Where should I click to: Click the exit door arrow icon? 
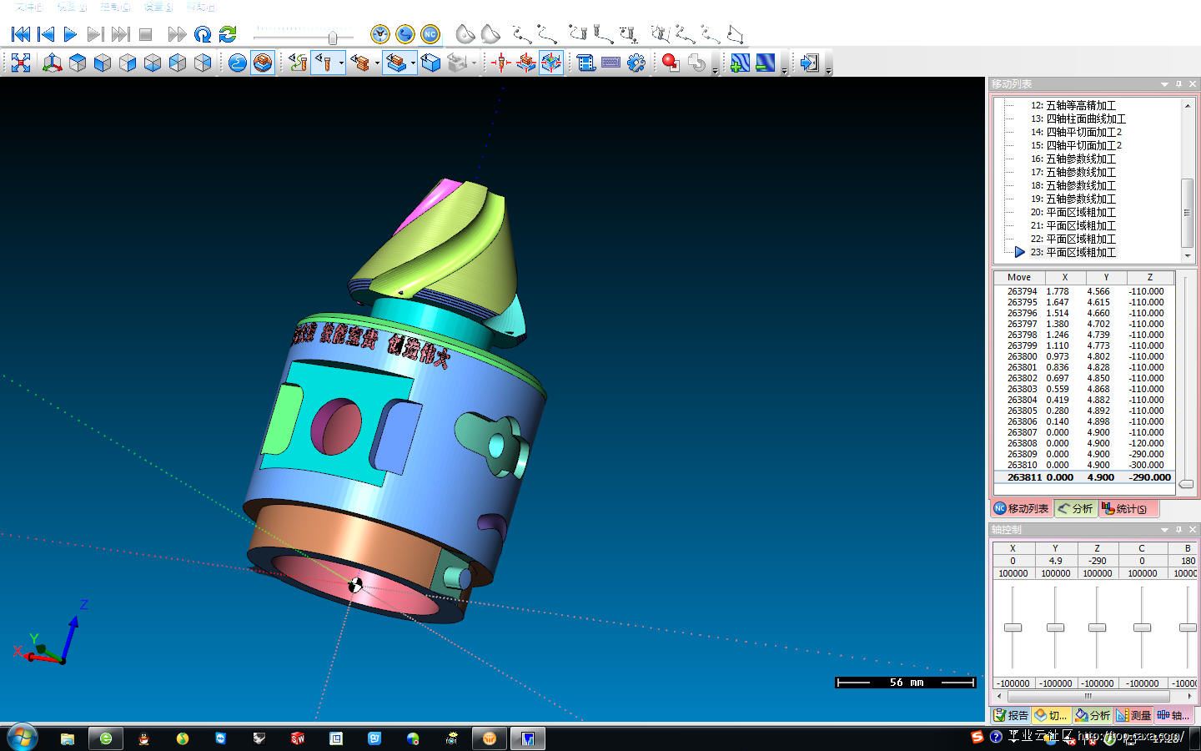(x=809, y=63)
